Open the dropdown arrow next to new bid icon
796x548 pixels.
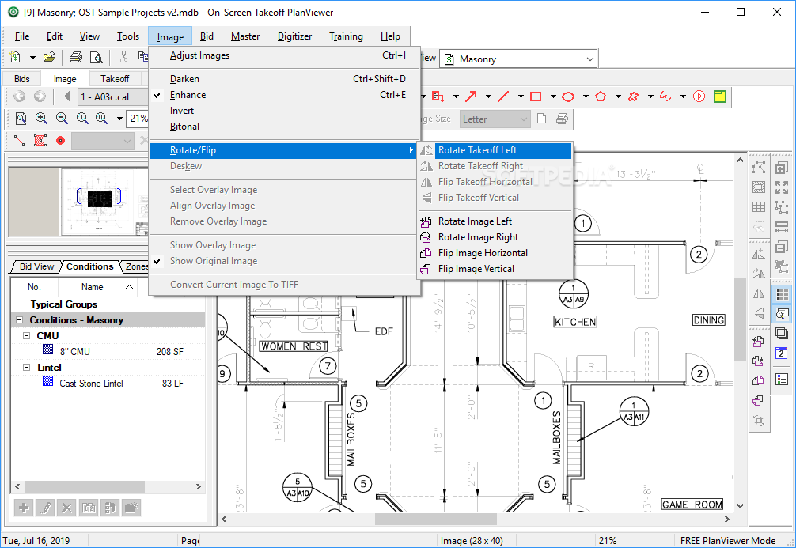[x=32, y=58]
